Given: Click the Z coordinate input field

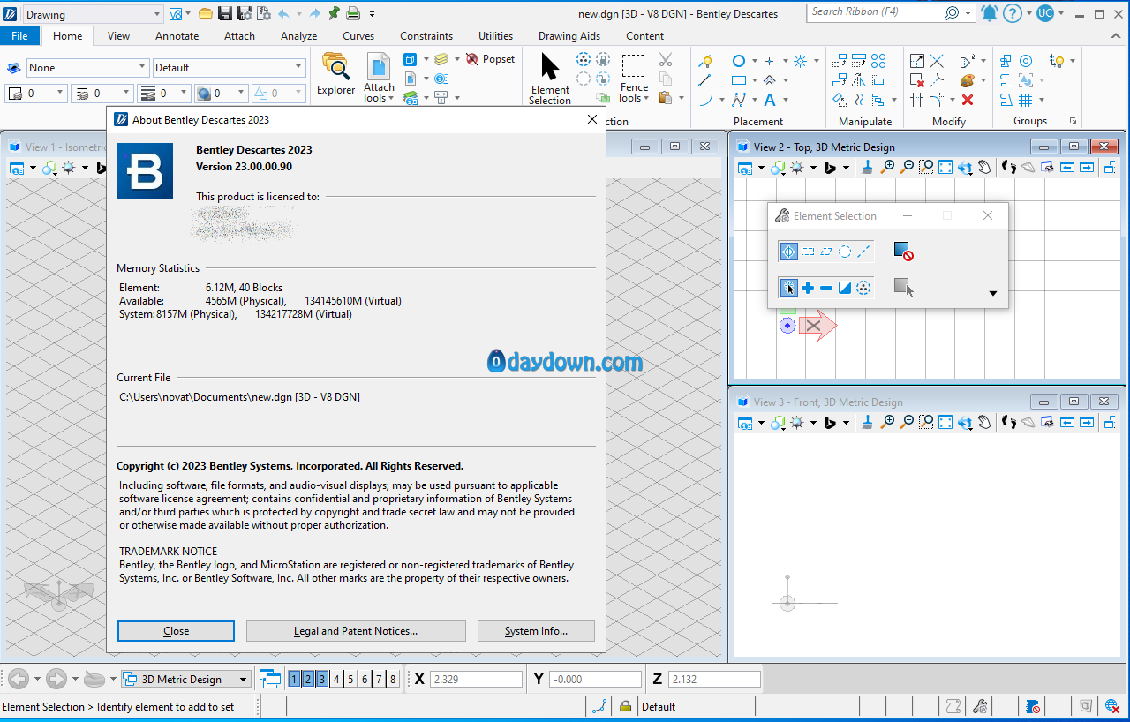Looking at the screenshot, I should (714, 680).
